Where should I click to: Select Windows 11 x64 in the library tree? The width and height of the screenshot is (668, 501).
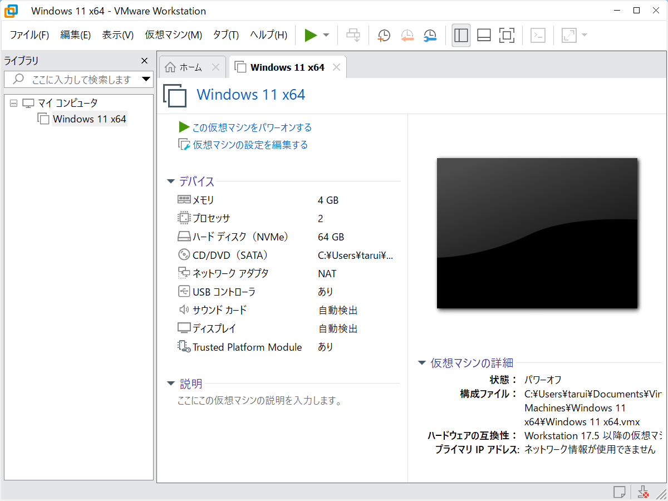[x=89, y=119]
